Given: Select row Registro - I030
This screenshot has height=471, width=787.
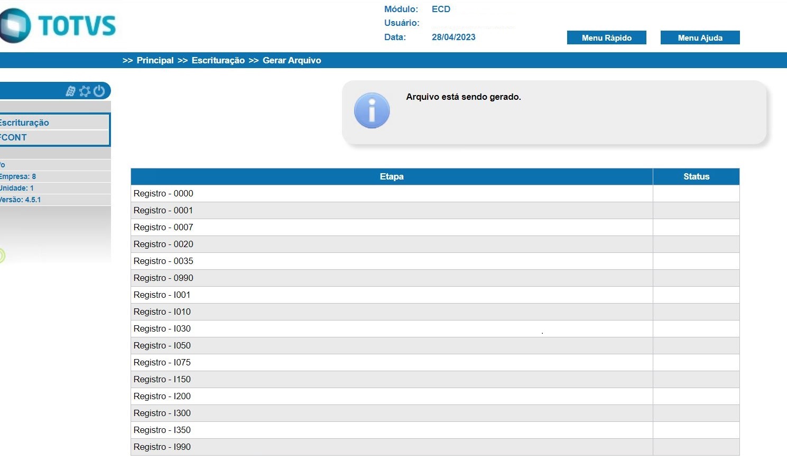Looking at the screenshot, I should tap(435, 328).
